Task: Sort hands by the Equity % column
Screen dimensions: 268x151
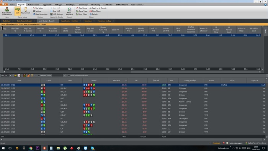Action: (x=255, y=80)
